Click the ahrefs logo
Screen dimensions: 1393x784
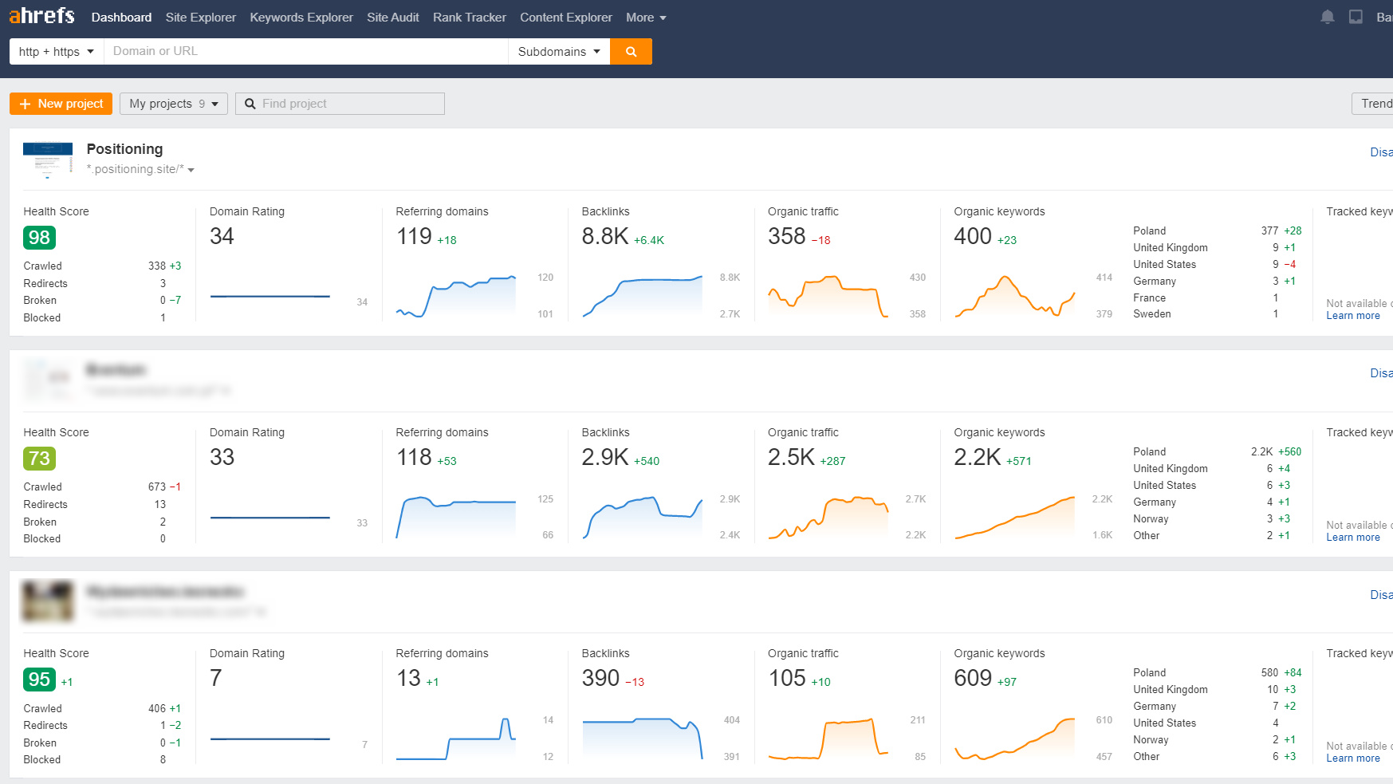pyautogui.click(x=41, y=15)
